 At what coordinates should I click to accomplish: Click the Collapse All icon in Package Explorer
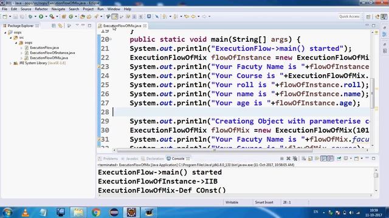[x=53, y=25]
